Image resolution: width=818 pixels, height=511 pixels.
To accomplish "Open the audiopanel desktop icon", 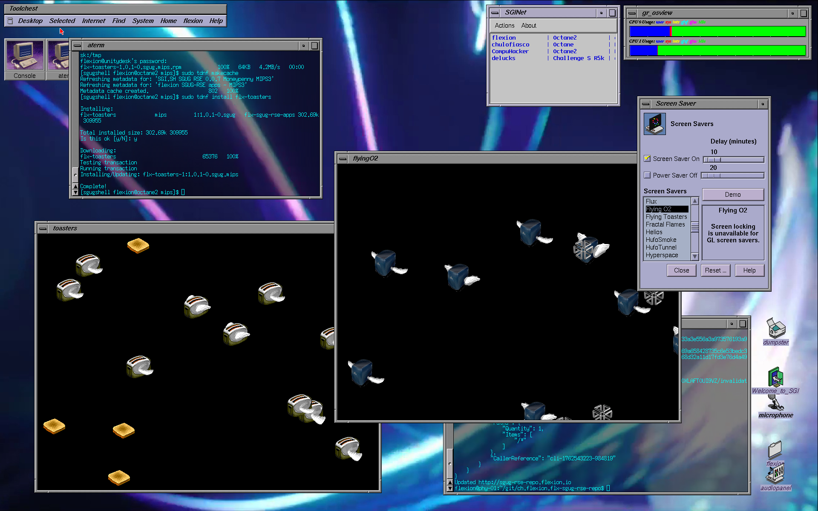I will tap(775, 475).
